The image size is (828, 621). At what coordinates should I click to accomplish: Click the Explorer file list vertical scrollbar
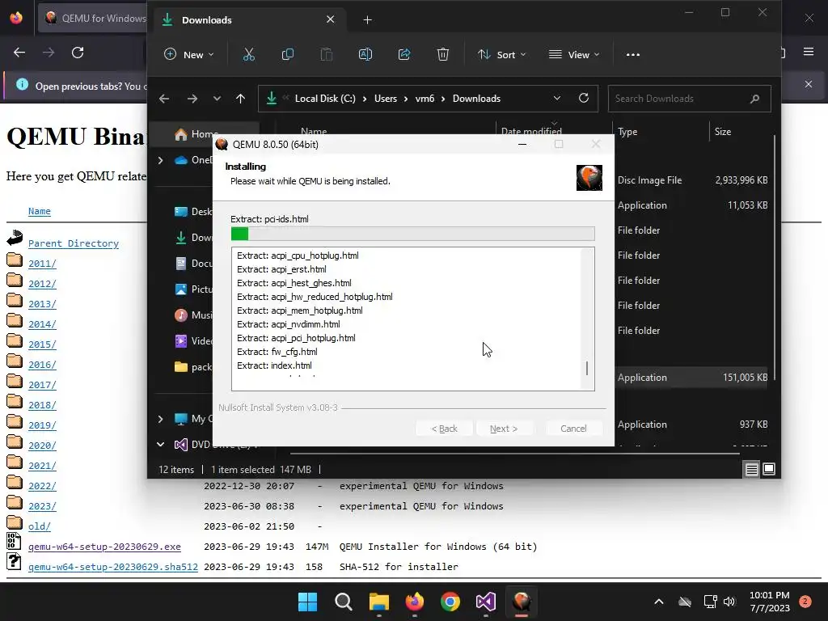pos(774,257)
